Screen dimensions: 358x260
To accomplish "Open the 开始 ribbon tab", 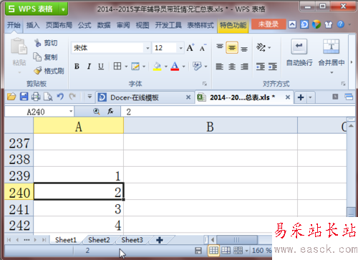I will click(14, 25).
